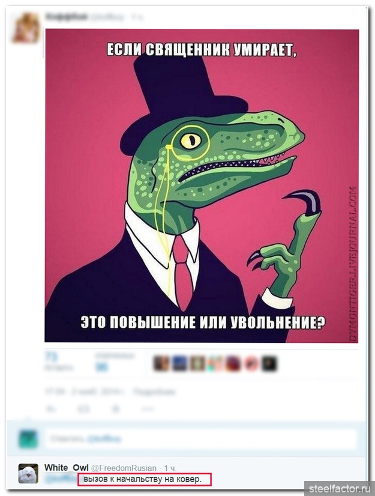Open the White_Owl profile name link

[67, 468]
